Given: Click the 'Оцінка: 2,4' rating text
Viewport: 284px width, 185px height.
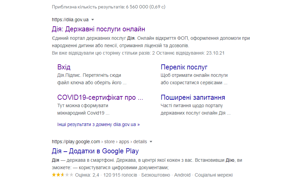Looking at the screenshot, I should (x=87, y=175).
